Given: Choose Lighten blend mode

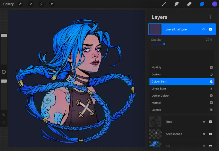Looking at the screenshot, I should (182, 110).
